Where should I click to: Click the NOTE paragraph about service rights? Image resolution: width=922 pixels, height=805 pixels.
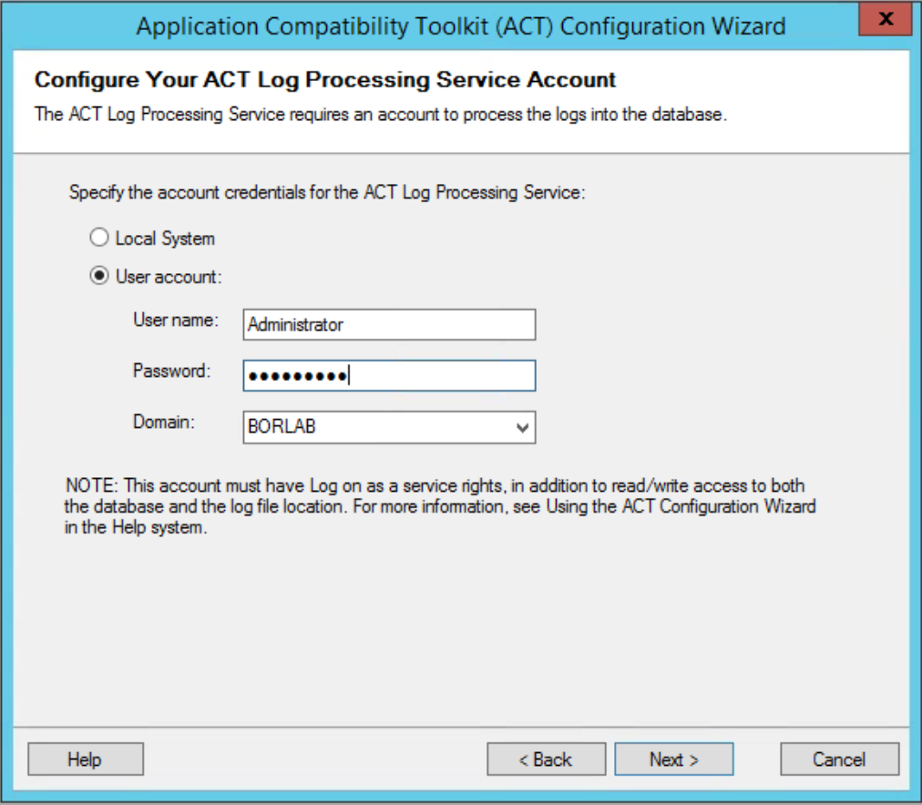point(440,506)
